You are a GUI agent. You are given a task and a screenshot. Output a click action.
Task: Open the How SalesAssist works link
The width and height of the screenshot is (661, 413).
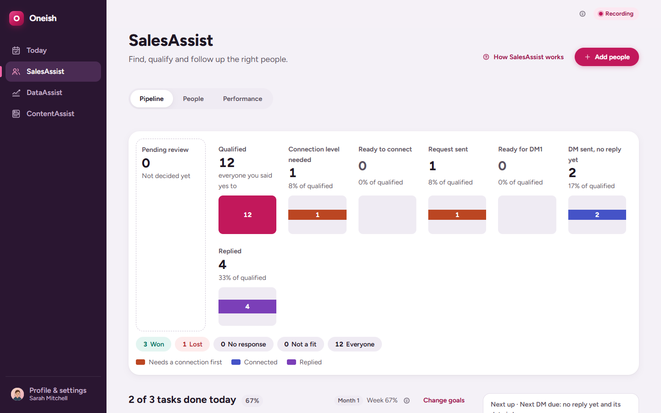pos(523,57)
